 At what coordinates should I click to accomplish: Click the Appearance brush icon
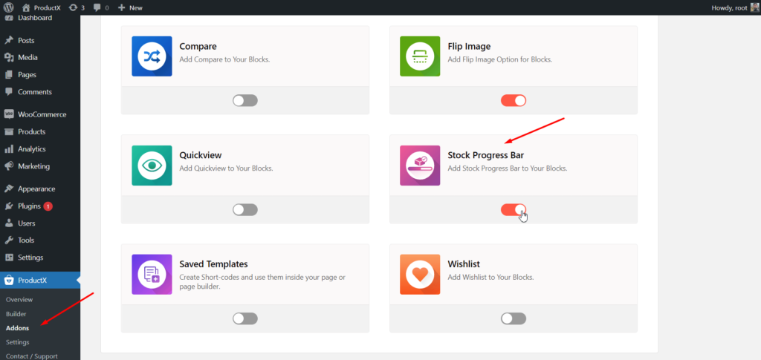[x=9, y=189]
